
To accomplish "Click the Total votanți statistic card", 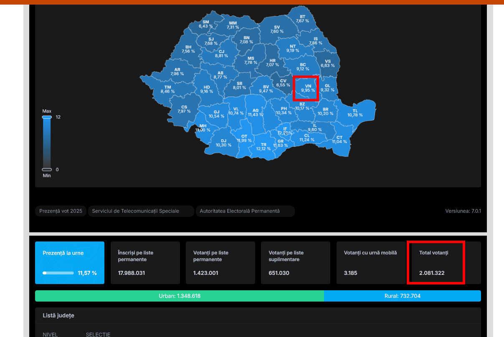I will point(436,263).
